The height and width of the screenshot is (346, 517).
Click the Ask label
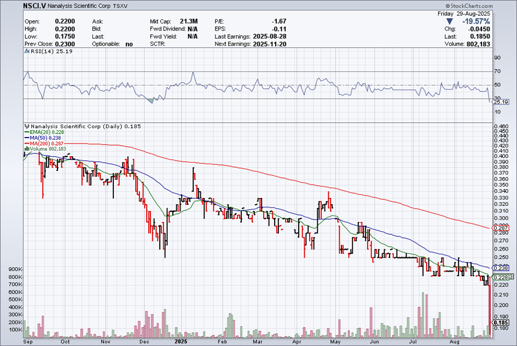pyautogui.click(x=97, y=21)
